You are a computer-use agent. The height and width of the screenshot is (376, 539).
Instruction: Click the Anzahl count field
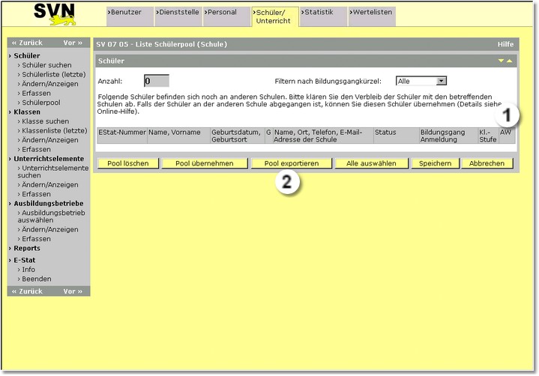157,81
